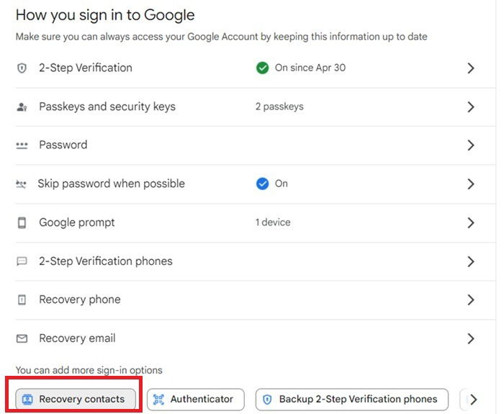Add the Authenticator sign-in option
Viewport: 504px width, 414px height.
click(x=195, y=399)
